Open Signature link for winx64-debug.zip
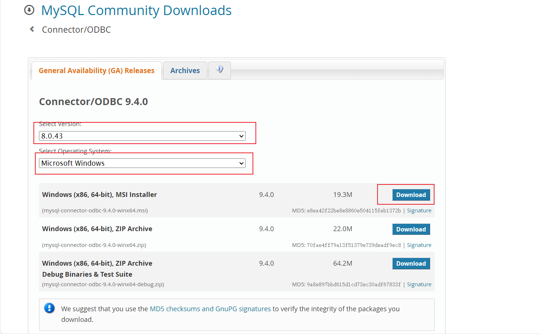 click(x=419, y=284)
